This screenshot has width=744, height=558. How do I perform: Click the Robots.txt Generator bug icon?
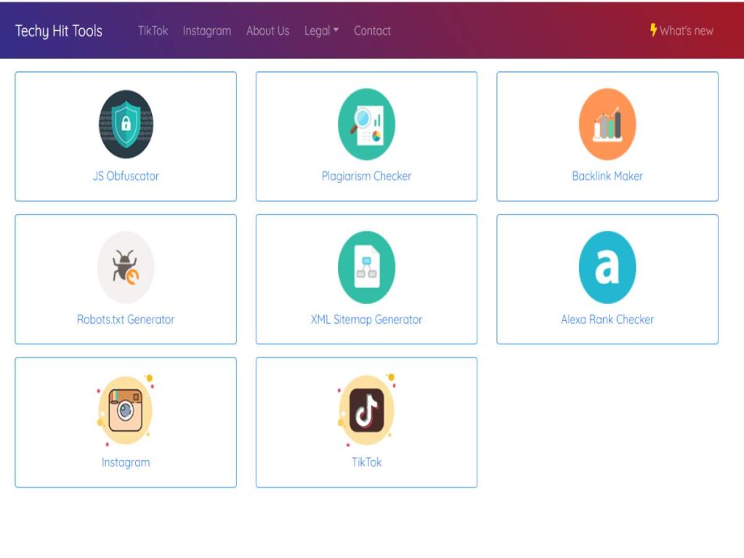click(126, 267)
